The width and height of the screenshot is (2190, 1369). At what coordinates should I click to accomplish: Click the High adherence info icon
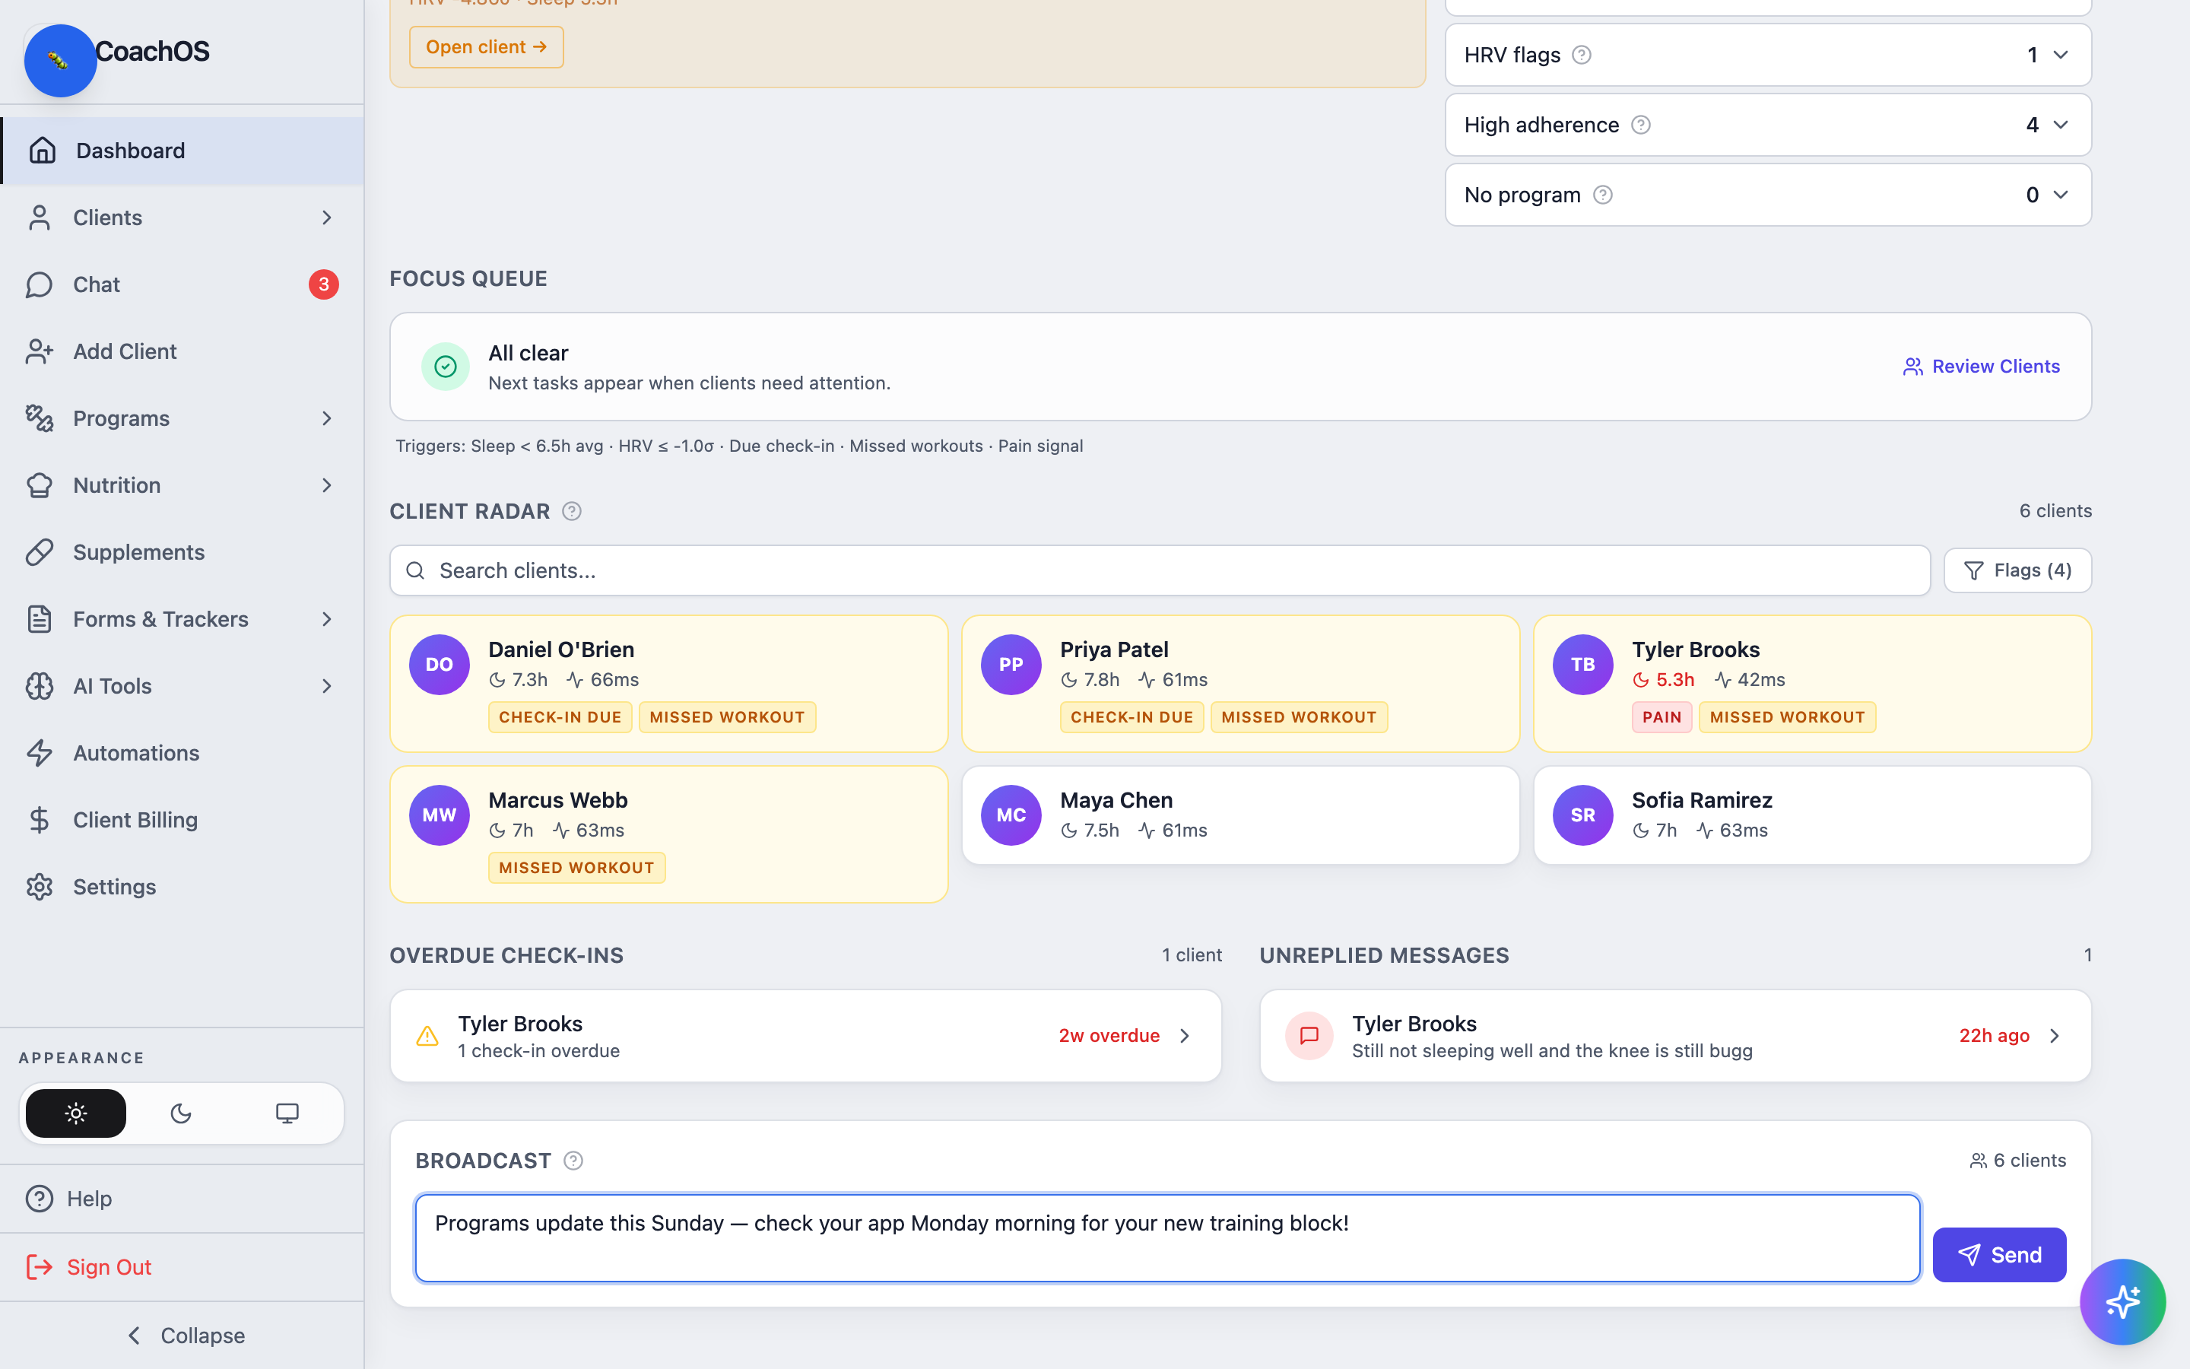(1641, 125)
